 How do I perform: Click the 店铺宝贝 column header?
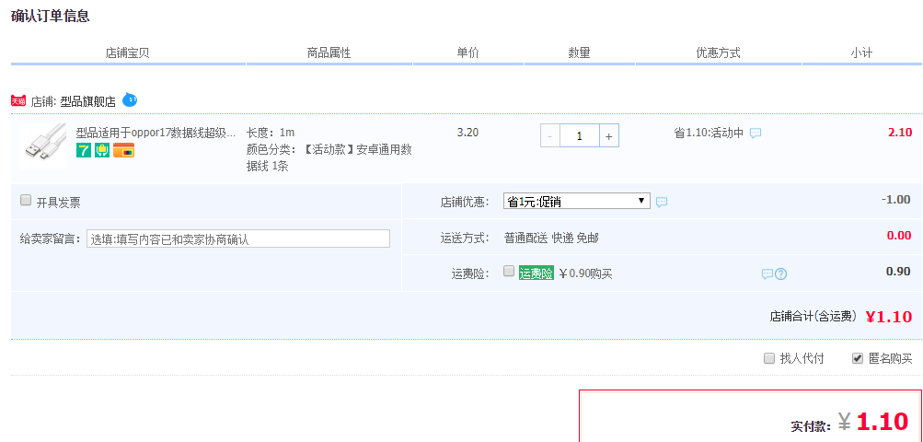[x=127, y=53]
